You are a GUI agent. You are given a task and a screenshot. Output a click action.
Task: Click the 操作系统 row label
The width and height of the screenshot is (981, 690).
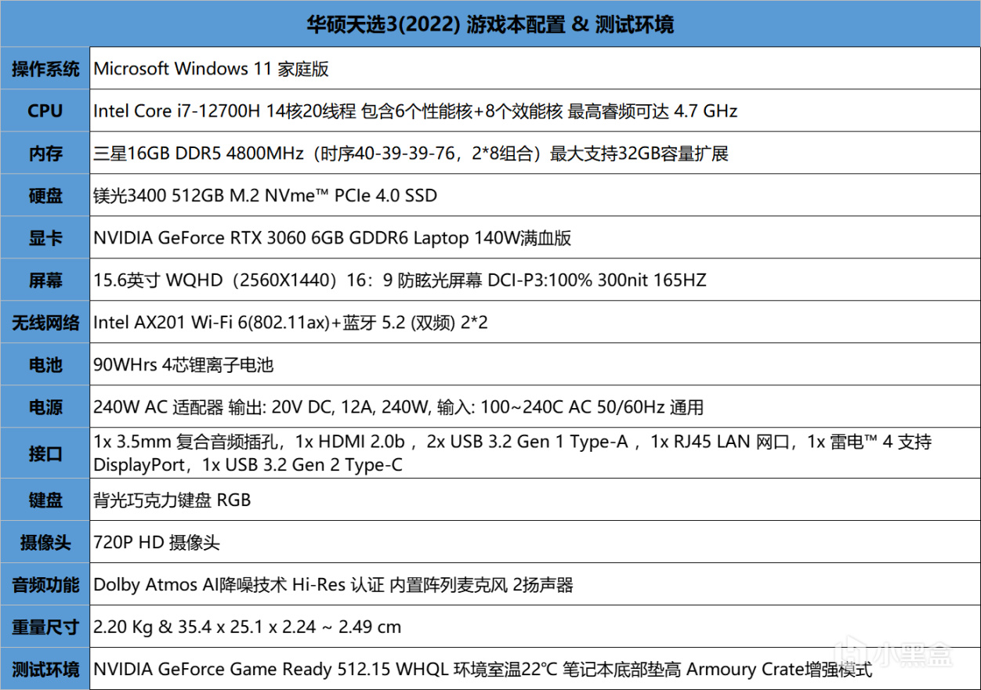pyautogui.click(x=45, y=69)
